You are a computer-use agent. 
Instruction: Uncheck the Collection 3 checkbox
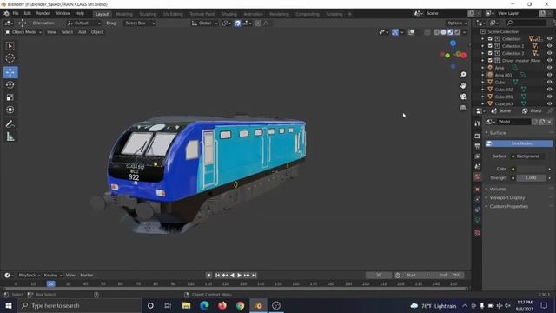490,53
